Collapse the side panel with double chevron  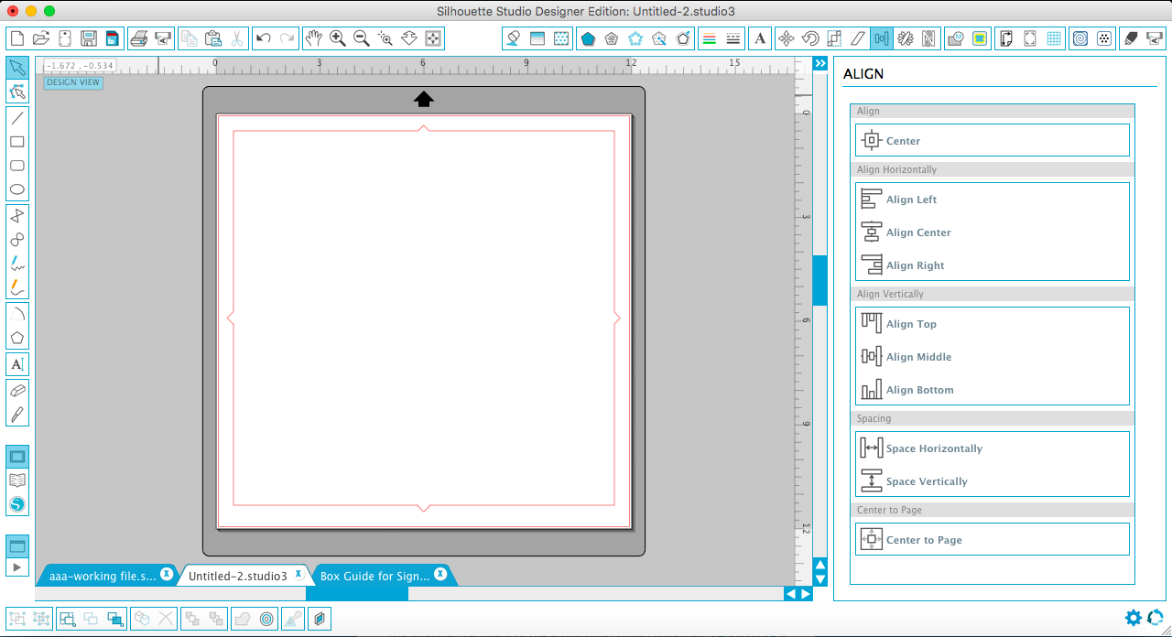(819, 63)
